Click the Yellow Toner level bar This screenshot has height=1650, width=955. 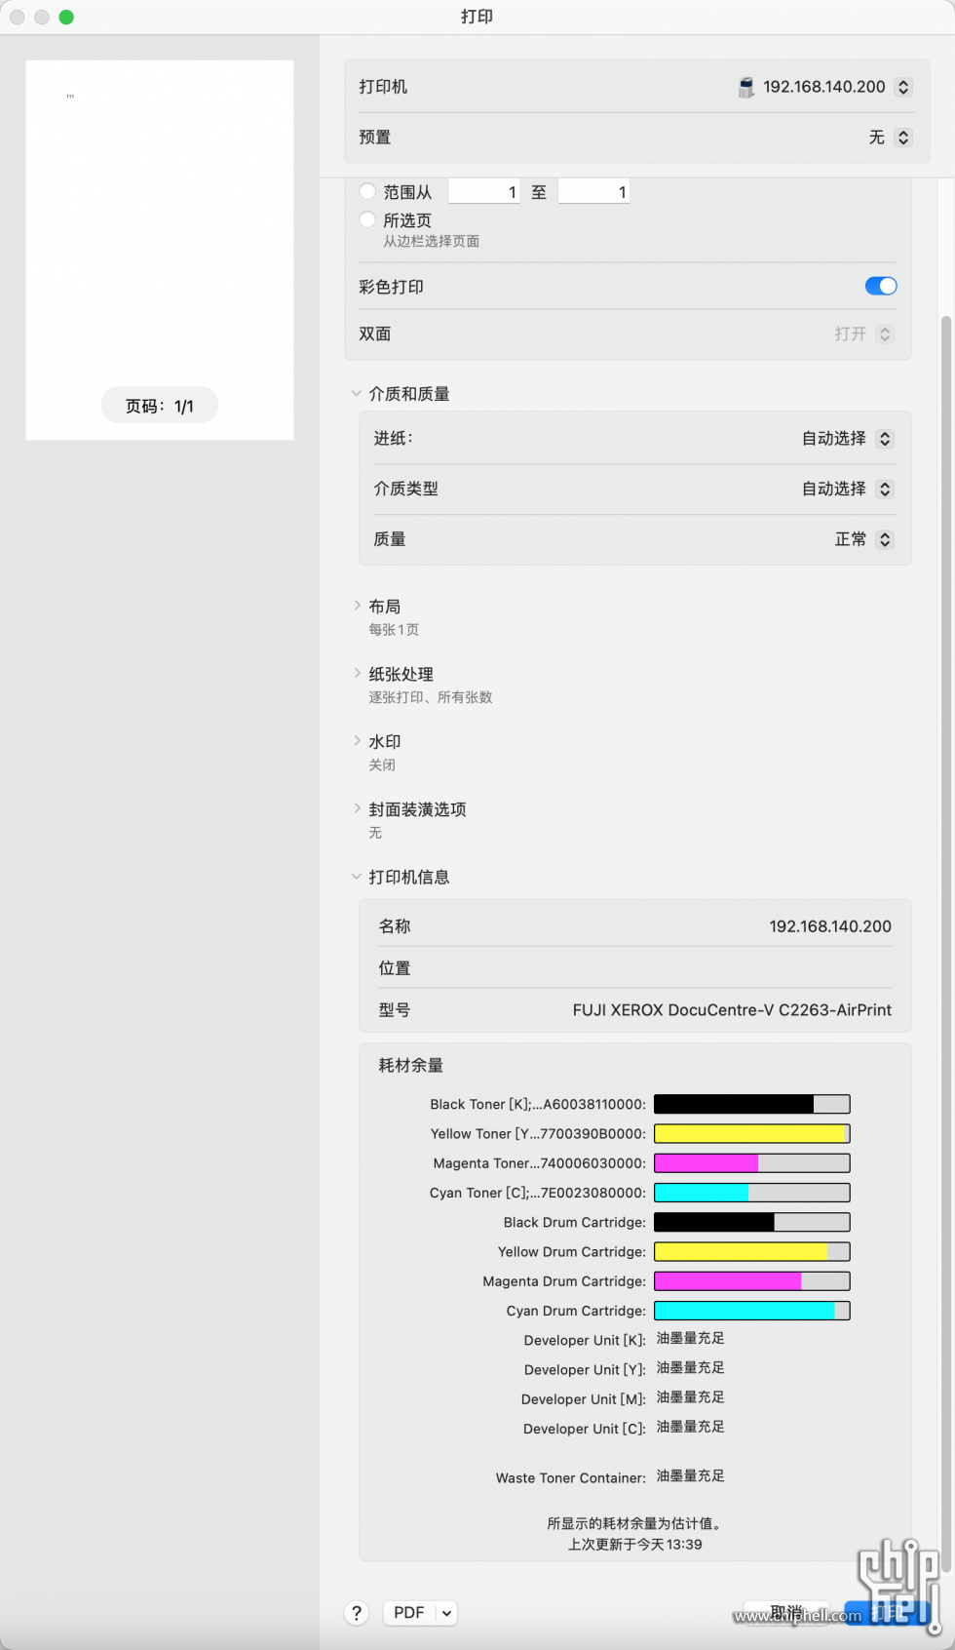click(x=752, y=1133)
